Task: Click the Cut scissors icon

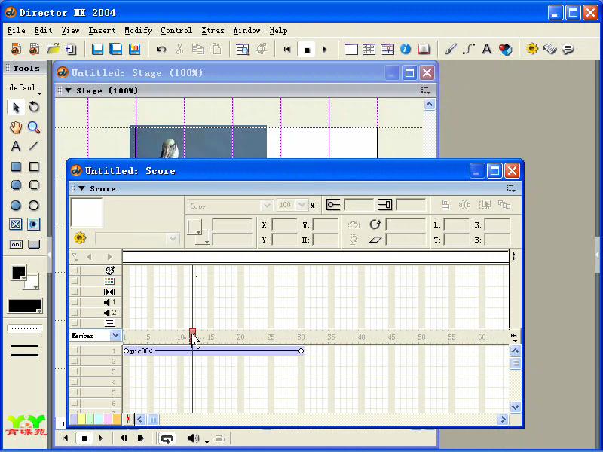Action: tap(179, 49)
